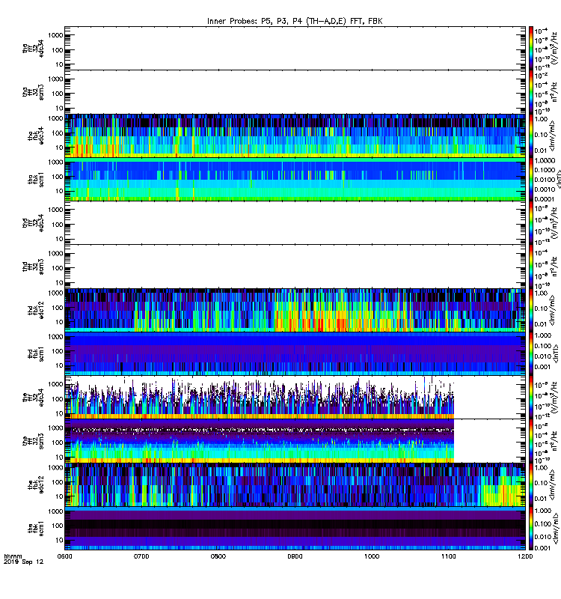Click the color bar of tha fff scm3 panel
The width and height of the screenshot is (561, 599).
point(531,91)
